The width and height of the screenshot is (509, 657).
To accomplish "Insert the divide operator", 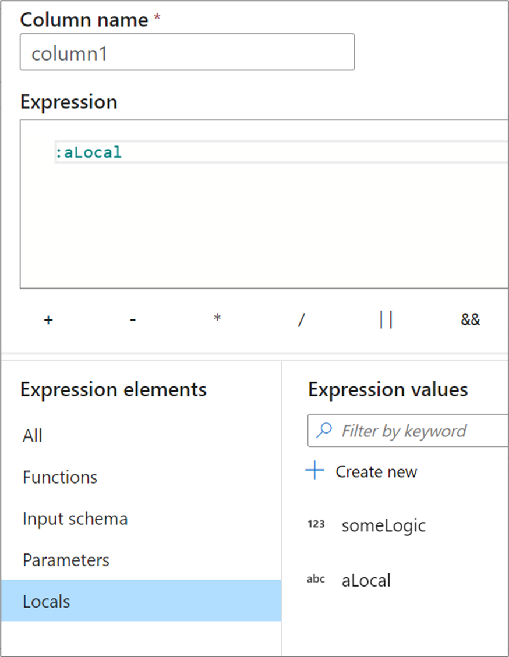I will tap(301, 319).
